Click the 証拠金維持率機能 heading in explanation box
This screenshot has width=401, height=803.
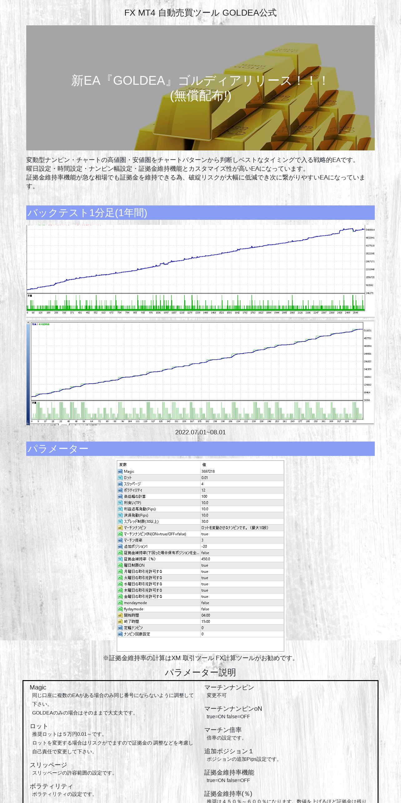pyautogui.click(x=229, y=772)
